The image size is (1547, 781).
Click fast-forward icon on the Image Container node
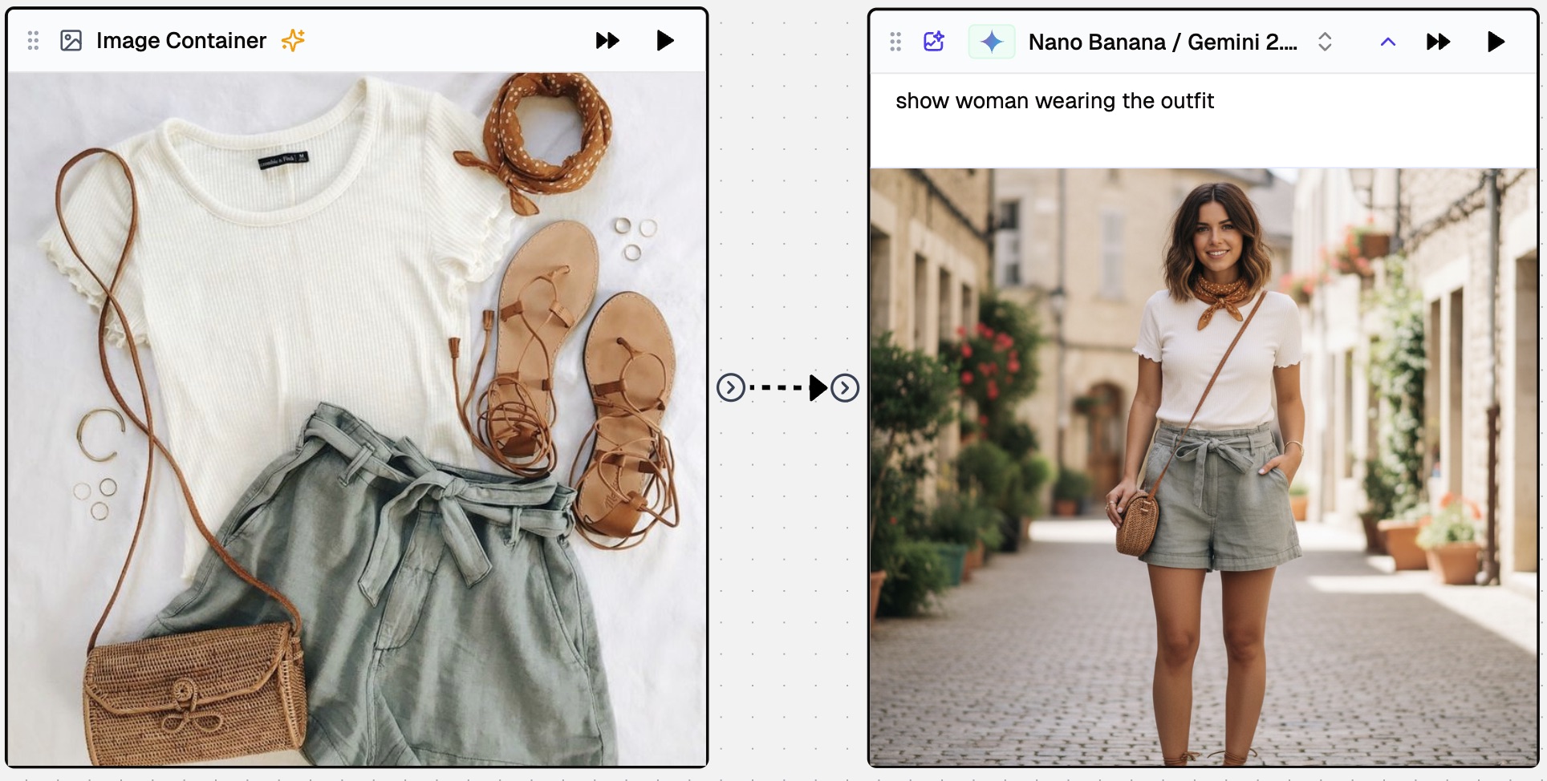(607, 40)
